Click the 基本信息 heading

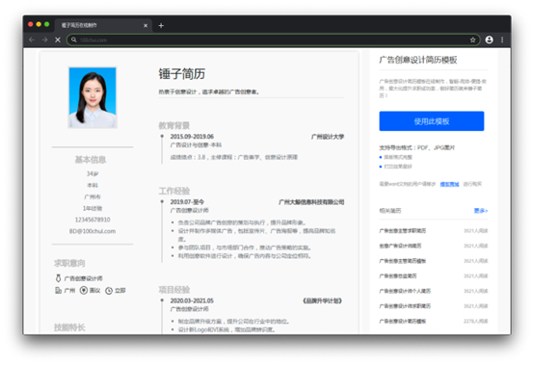coord(91,160)
